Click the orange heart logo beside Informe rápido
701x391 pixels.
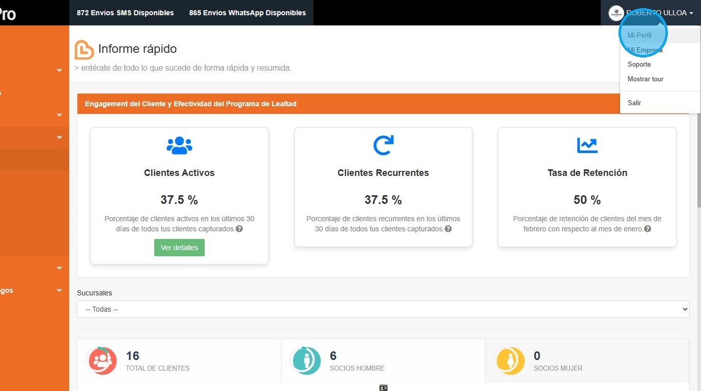[x=85, y=49]
